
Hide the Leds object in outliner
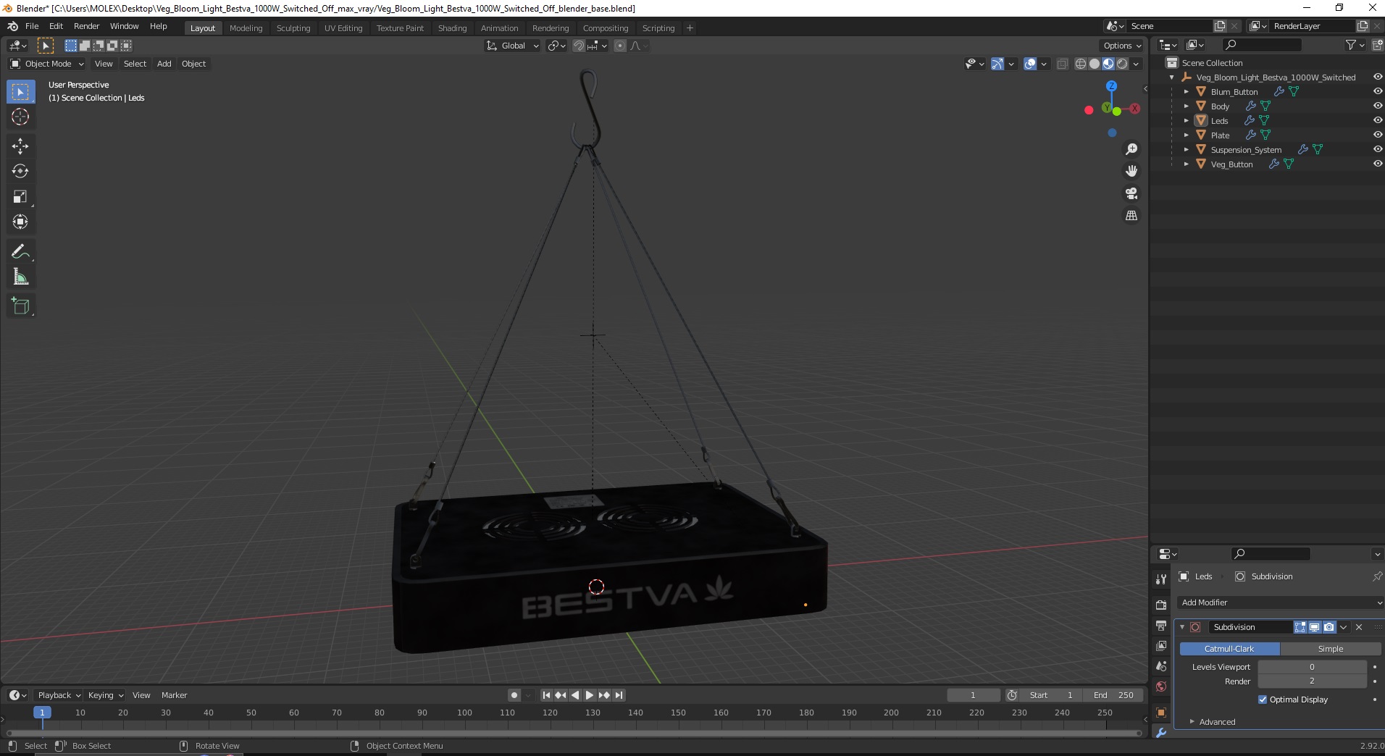click(1378, 121)
